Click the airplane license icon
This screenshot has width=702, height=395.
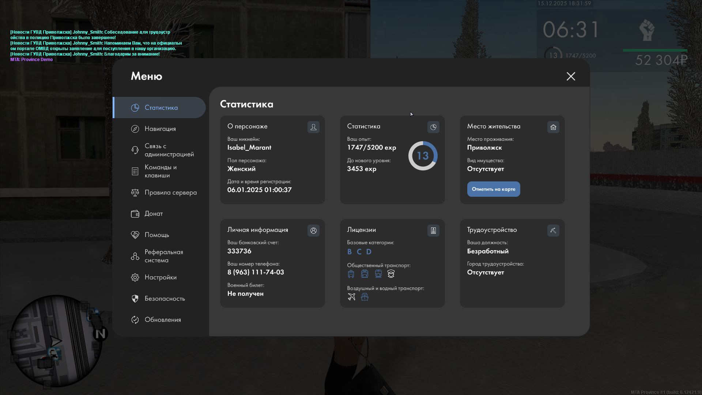coord(351,297)
